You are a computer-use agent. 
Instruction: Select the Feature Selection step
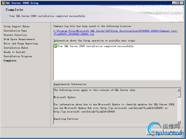(x=15, y=35)
